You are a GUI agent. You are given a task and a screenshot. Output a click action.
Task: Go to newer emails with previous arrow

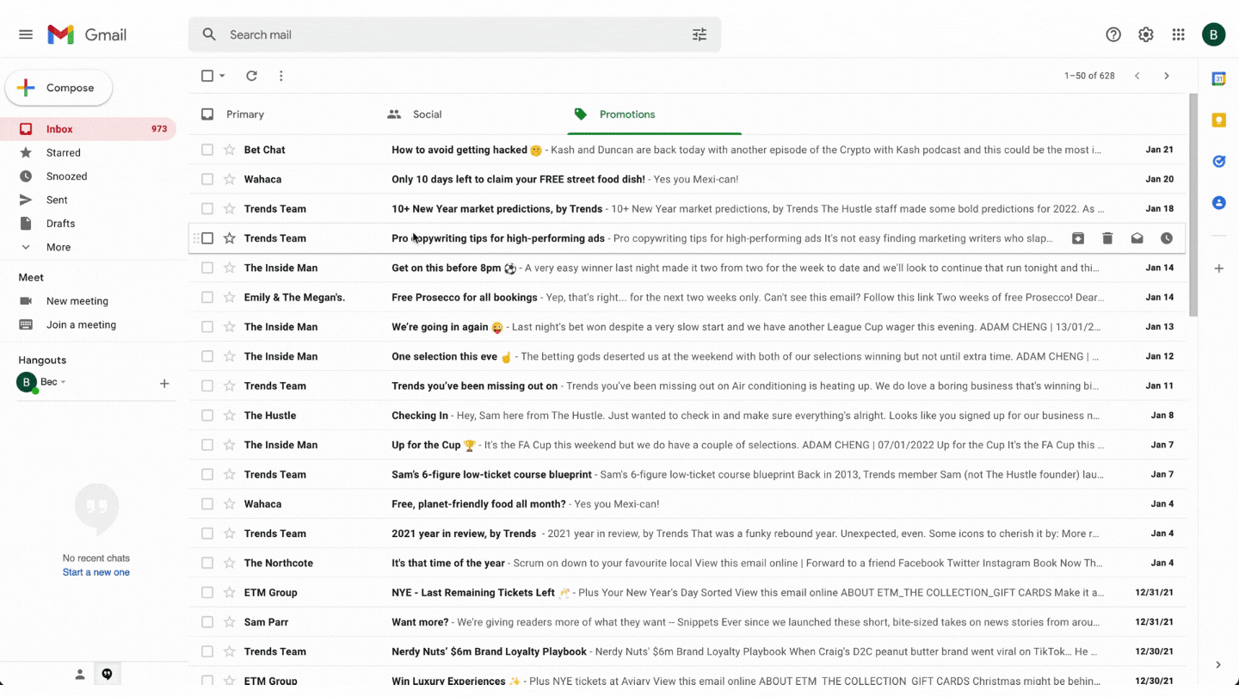(1137, 76)
